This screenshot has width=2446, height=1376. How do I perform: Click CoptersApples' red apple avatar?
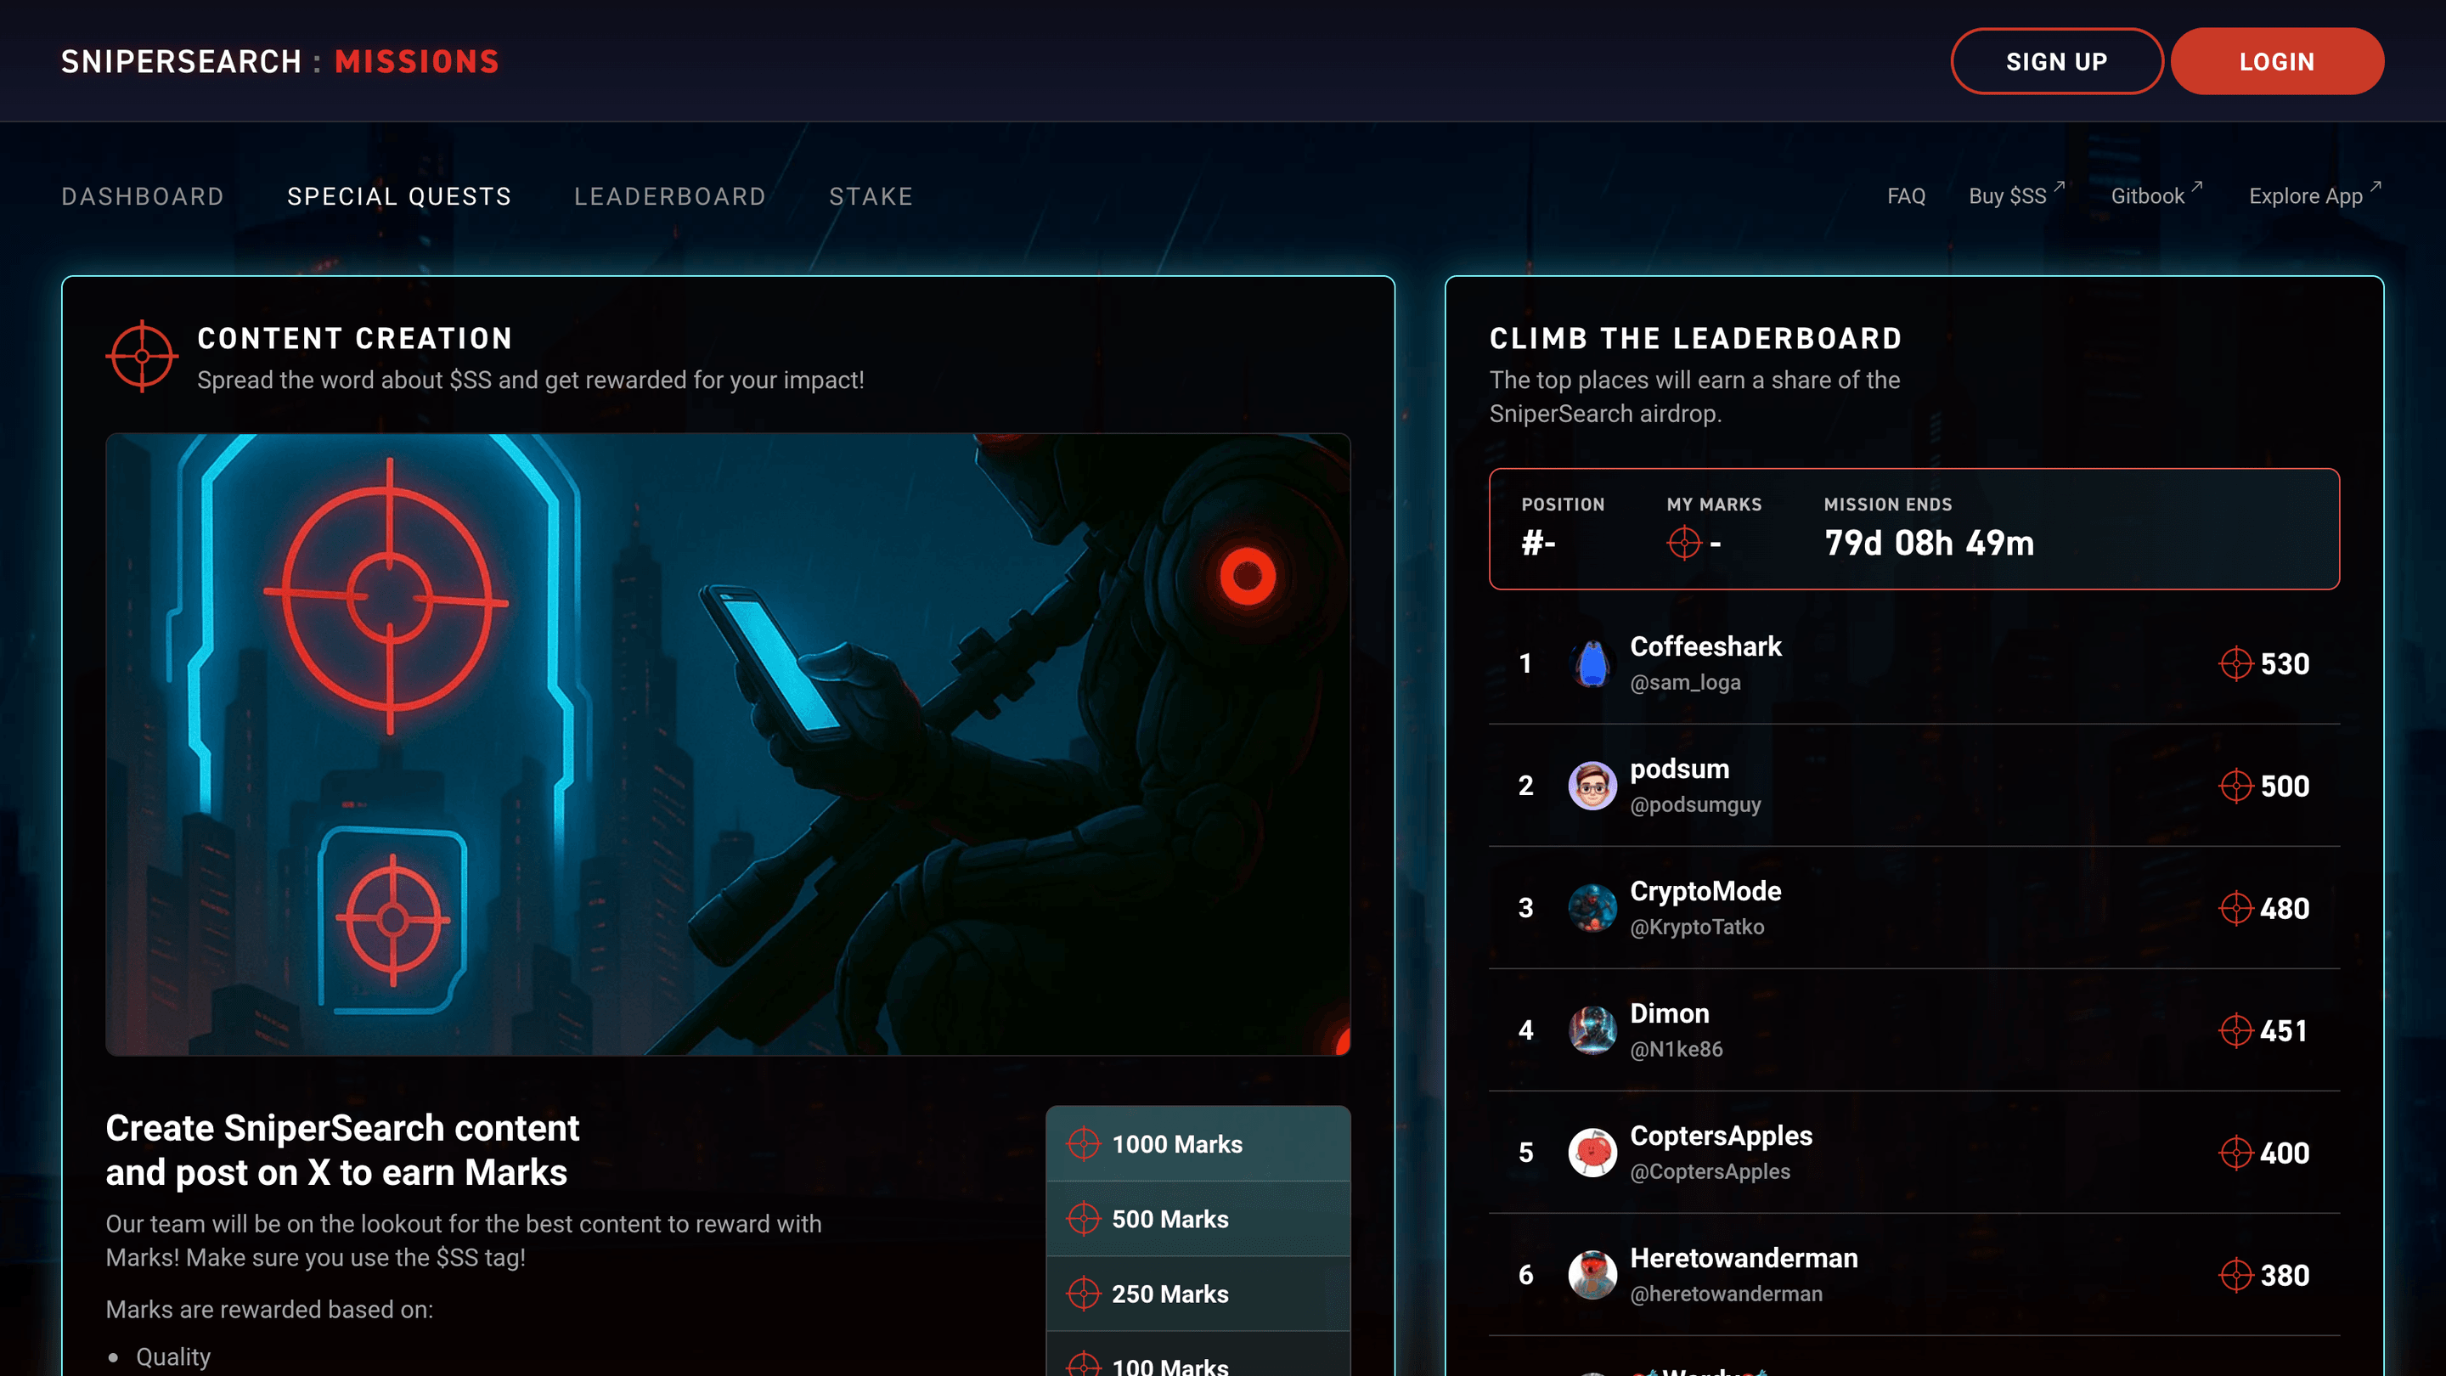1592,1152
